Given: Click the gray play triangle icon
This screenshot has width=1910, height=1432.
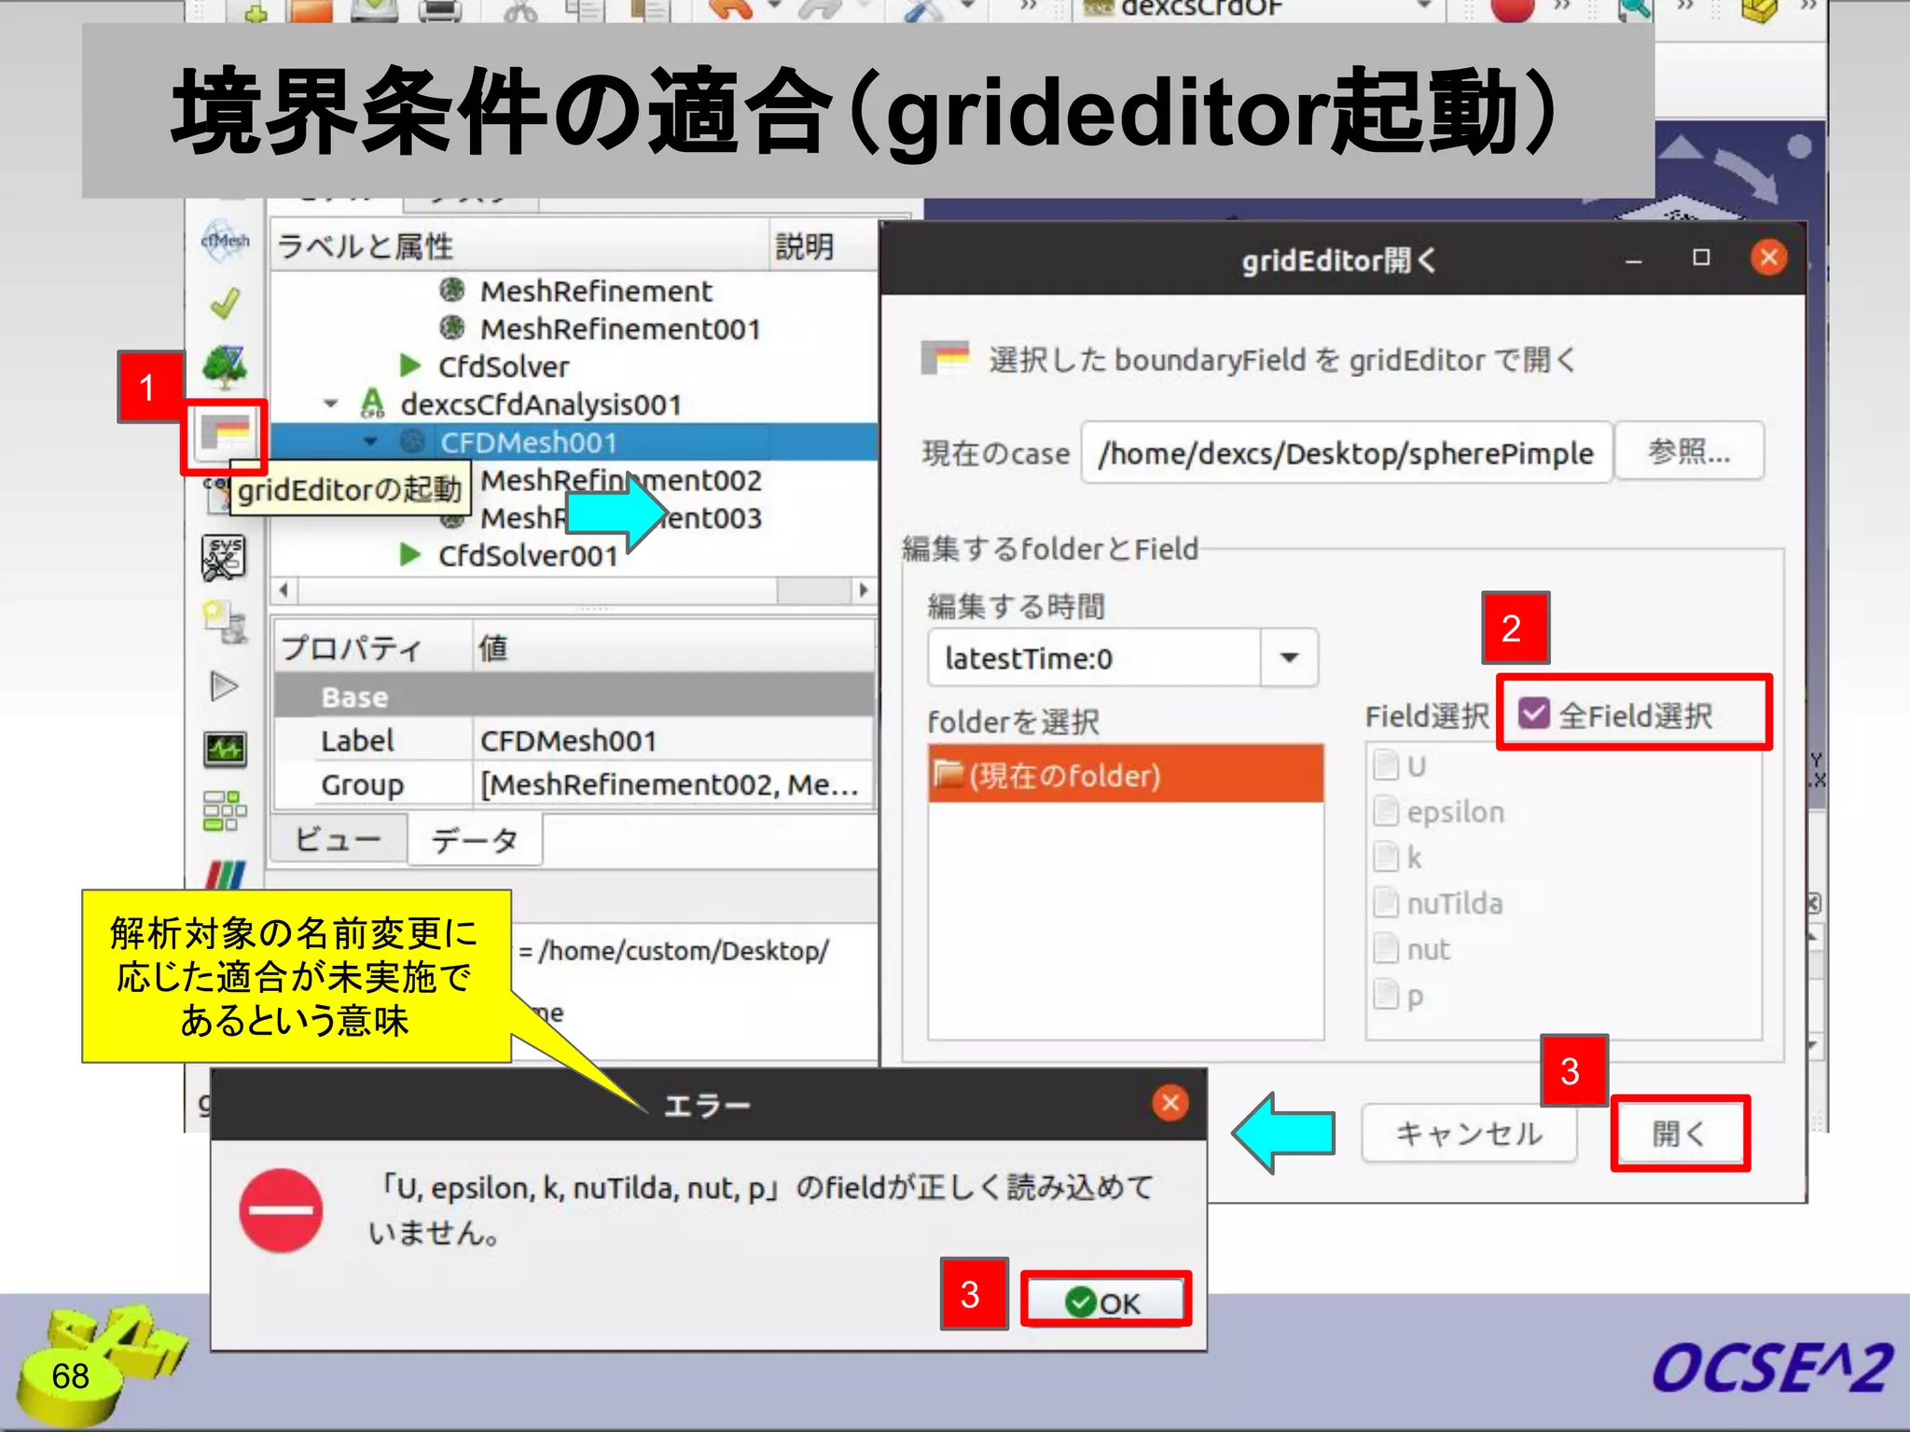Looking at the screenshot, I should click(x=224, y=687).
